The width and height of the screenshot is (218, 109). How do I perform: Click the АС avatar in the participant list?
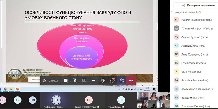pos(176,37)
